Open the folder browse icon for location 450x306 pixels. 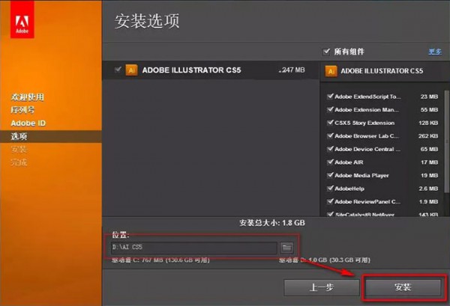[286, 248]
